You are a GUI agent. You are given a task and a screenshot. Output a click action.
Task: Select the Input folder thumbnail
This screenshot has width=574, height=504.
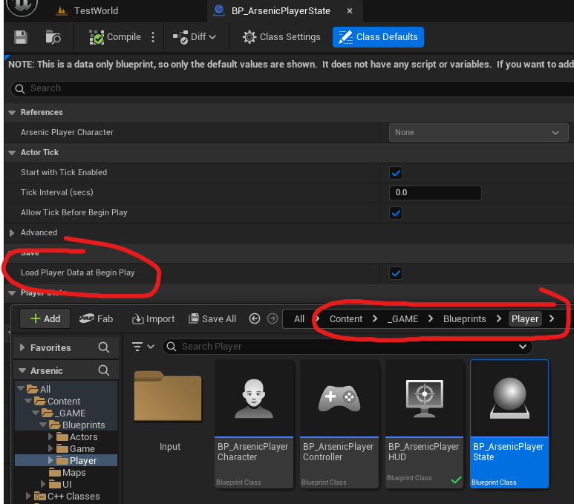click(168, 396)
